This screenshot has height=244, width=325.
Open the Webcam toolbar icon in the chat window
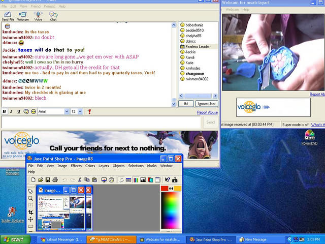click(23, 16)
